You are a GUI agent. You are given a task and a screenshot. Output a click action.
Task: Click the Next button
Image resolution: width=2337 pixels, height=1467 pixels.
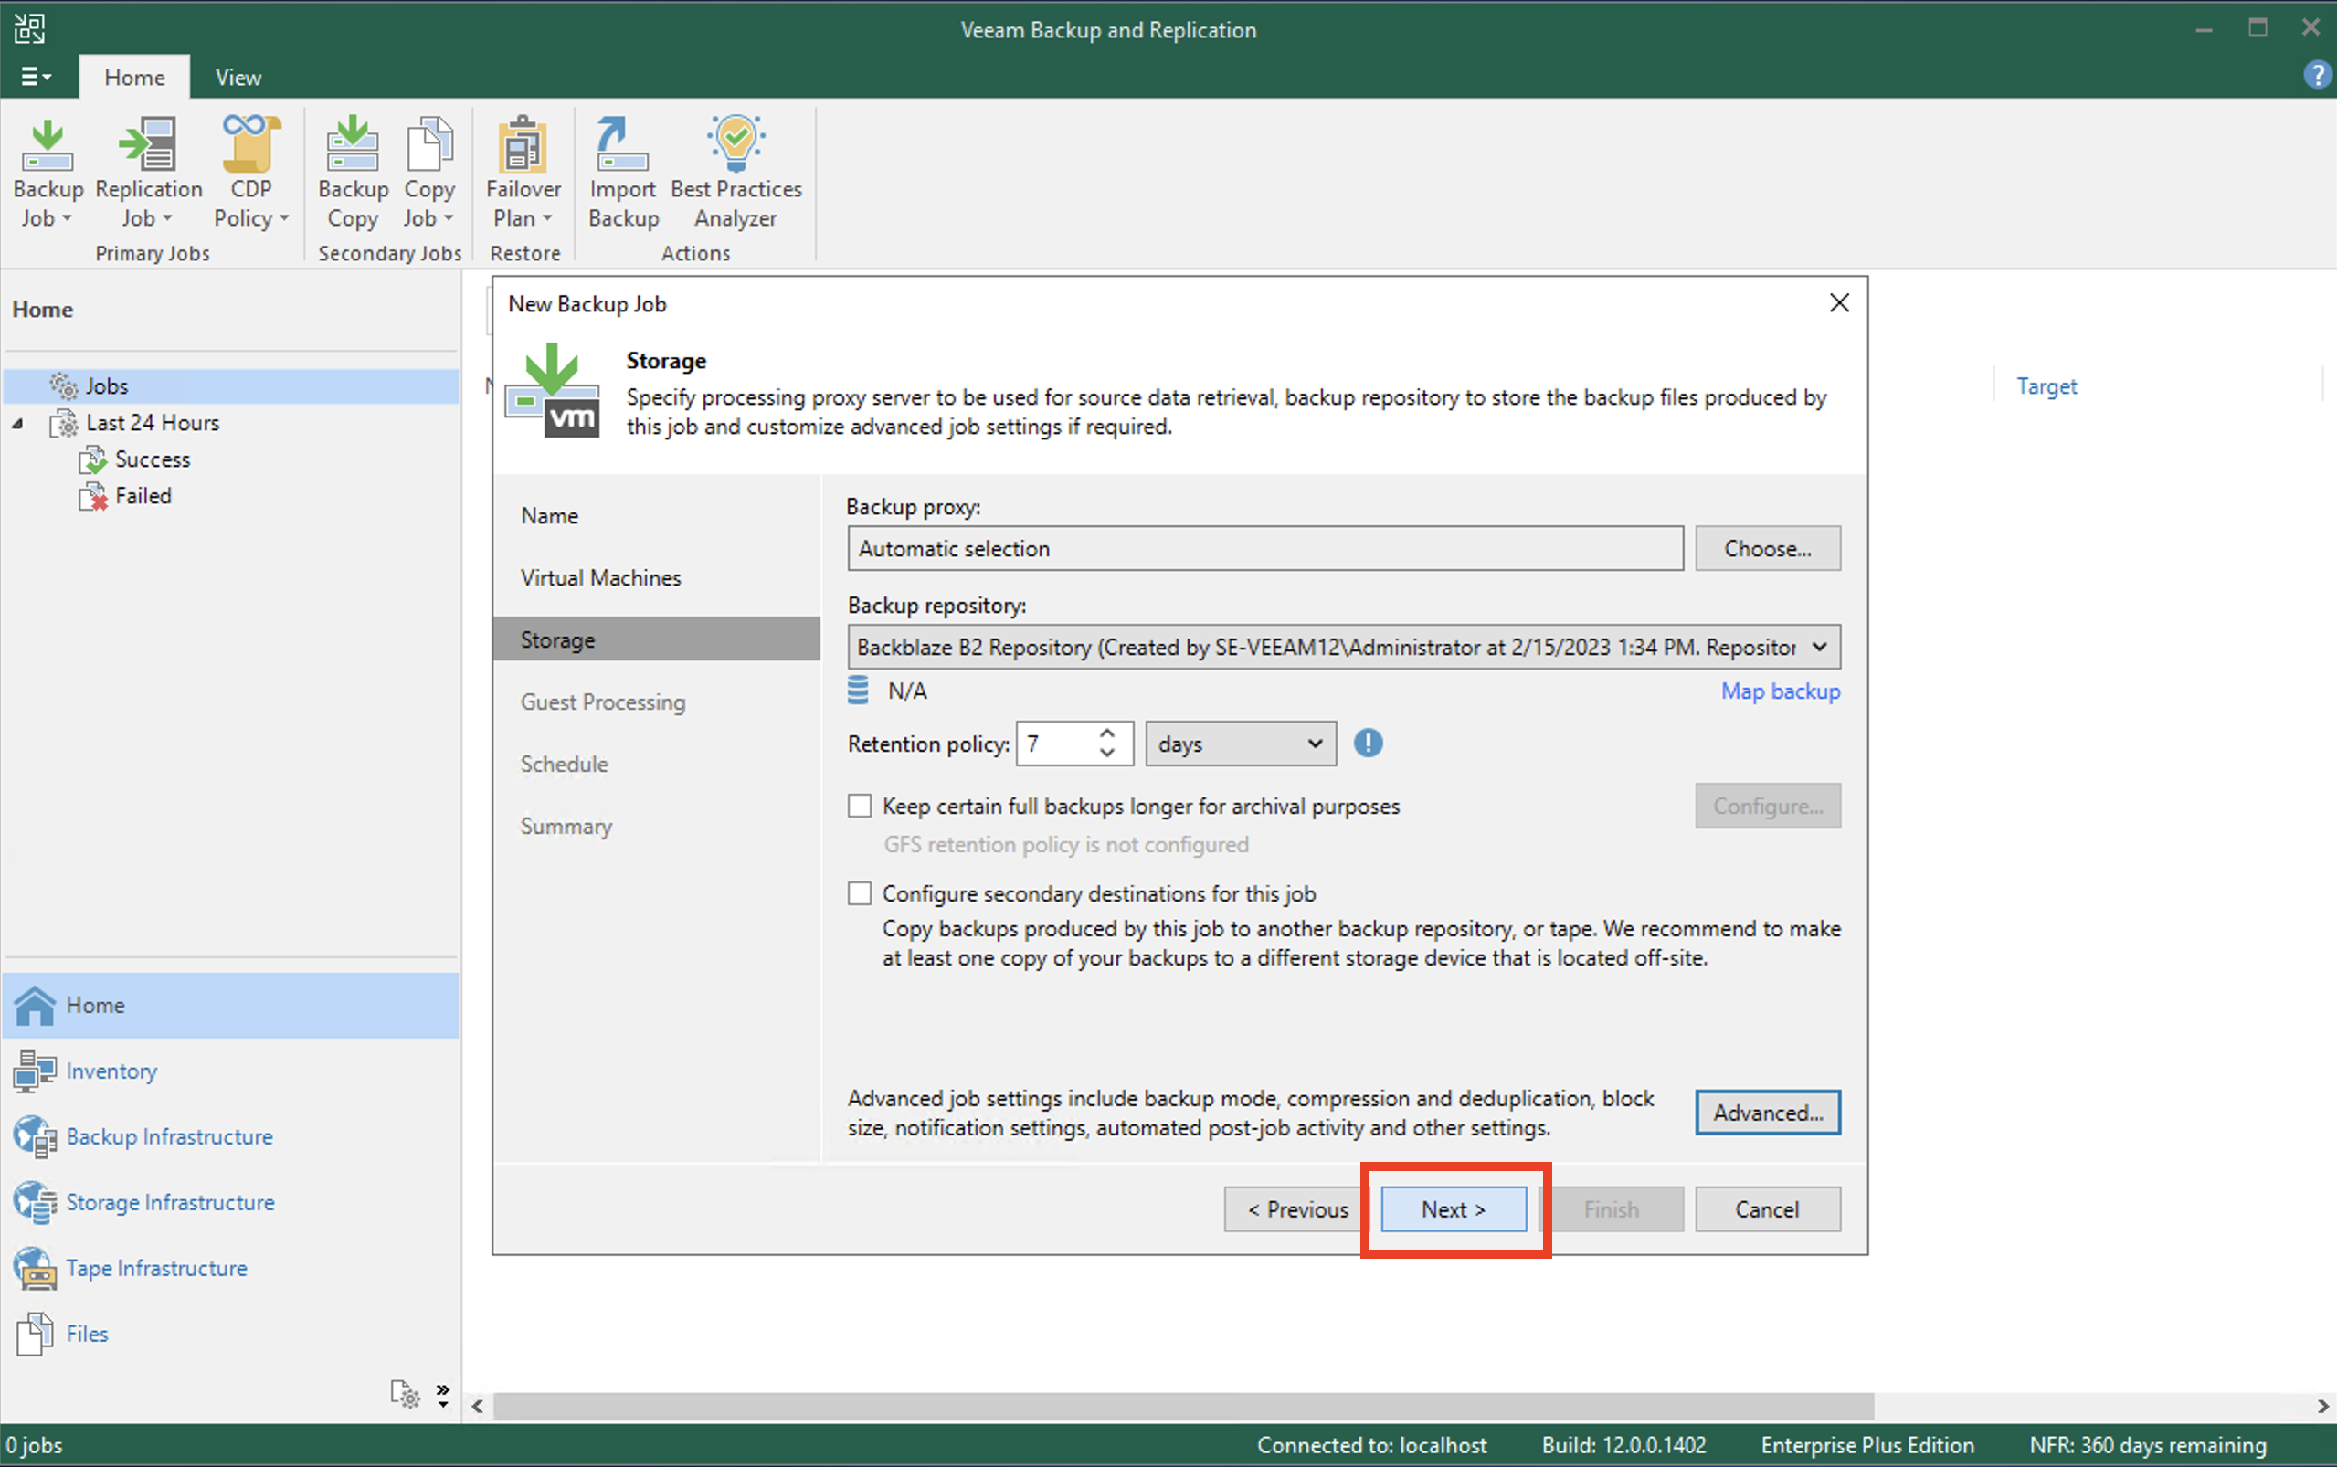[1454, 1210]
